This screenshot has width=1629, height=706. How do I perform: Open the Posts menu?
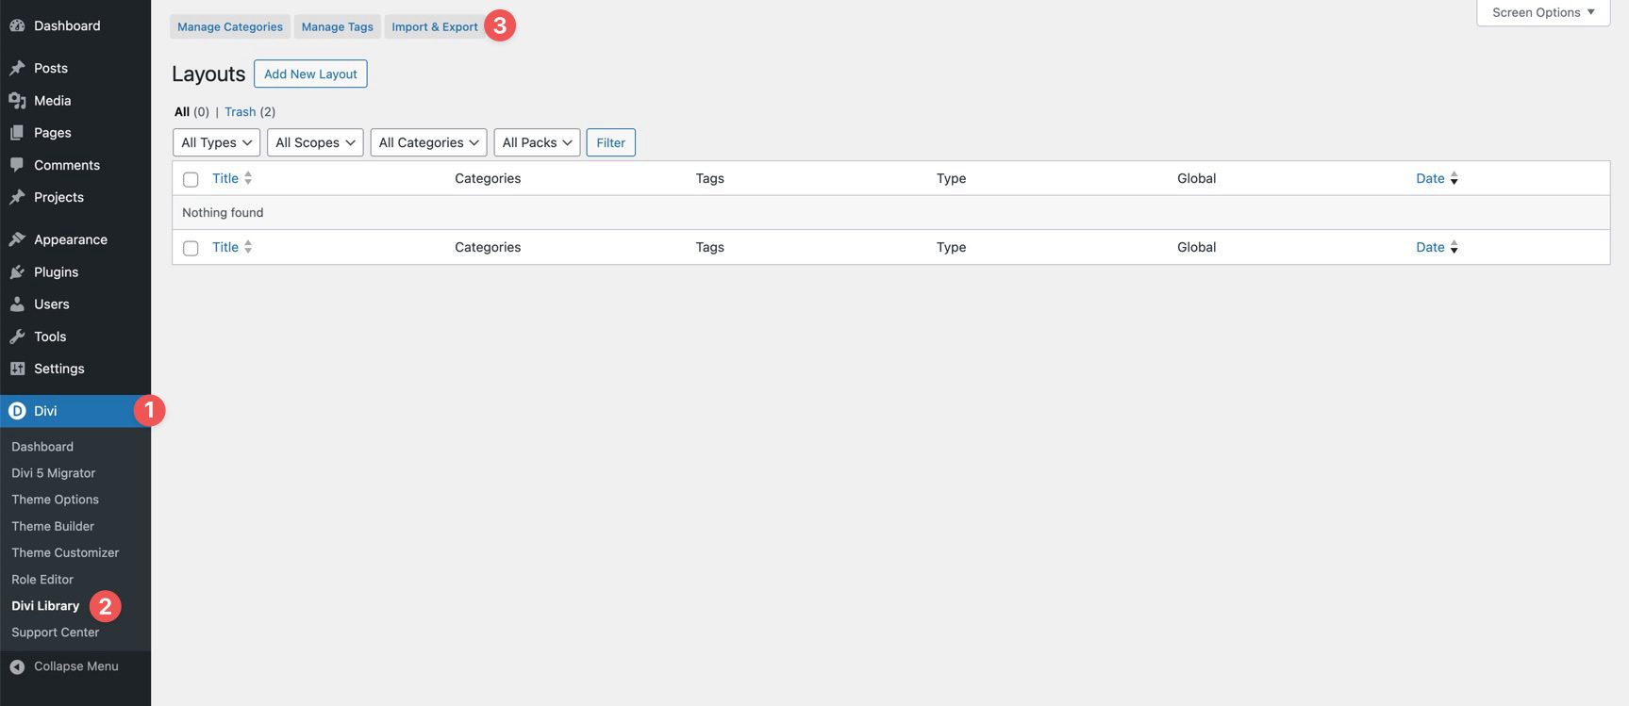pyautogui.click(x=51, y=68)
